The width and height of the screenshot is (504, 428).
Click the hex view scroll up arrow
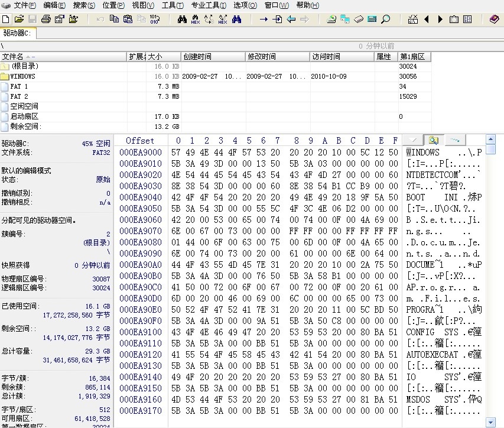pyautogui.click(x=490, y=140)
